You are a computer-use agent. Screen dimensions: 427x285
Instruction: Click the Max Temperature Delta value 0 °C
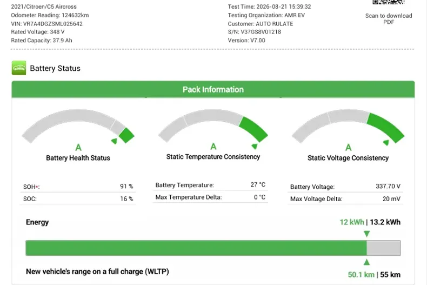pos(259,197)
